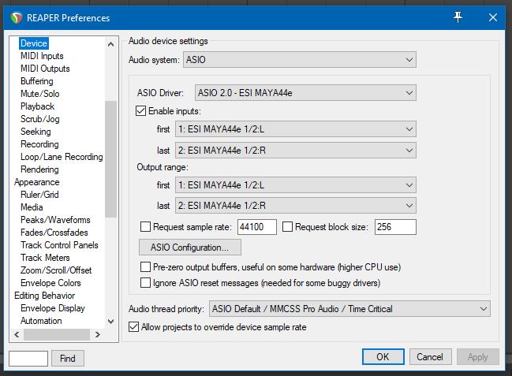Select Mute/Solo in the sidebar
The width and height of the screenshot is (512, 376).
point(39,94)
